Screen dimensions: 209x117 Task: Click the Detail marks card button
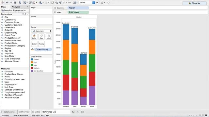(x=34, y=44)
